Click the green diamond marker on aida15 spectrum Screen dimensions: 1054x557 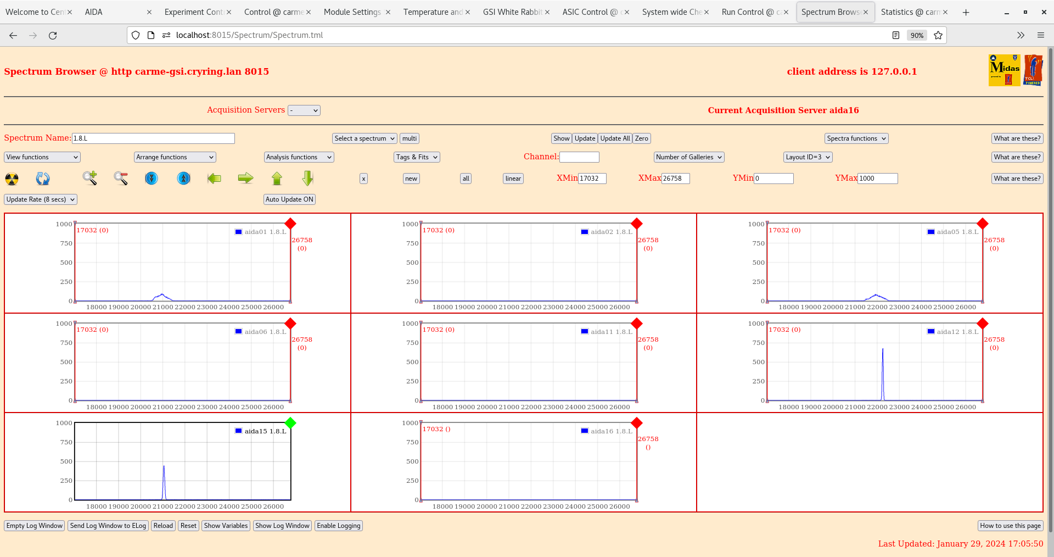[290, 423]
